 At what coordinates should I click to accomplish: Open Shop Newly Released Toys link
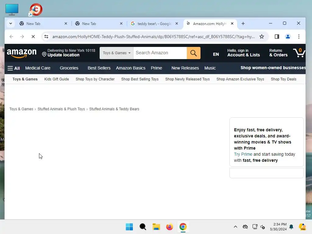[x=187, y=79]
